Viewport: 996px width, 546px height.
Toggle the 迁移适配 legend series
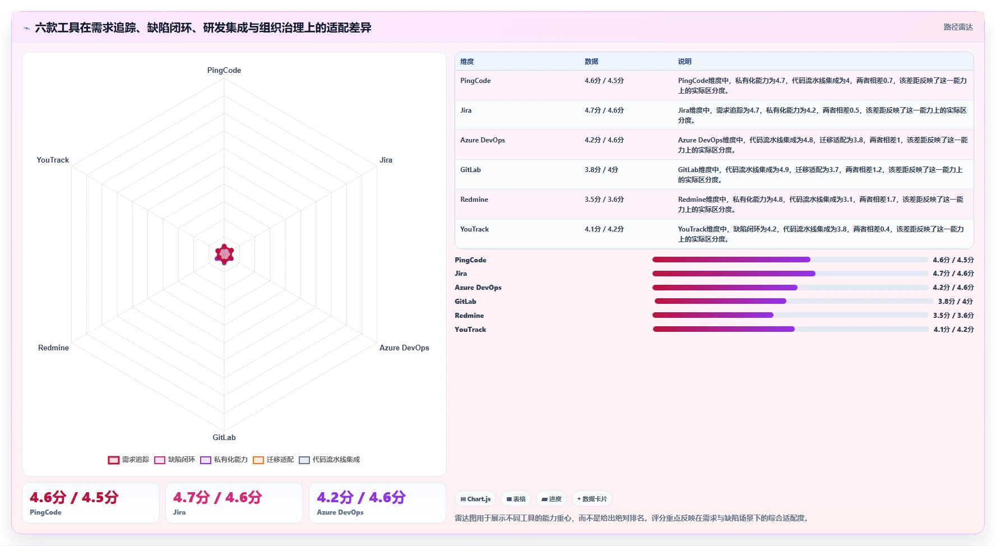pos(273,460)
